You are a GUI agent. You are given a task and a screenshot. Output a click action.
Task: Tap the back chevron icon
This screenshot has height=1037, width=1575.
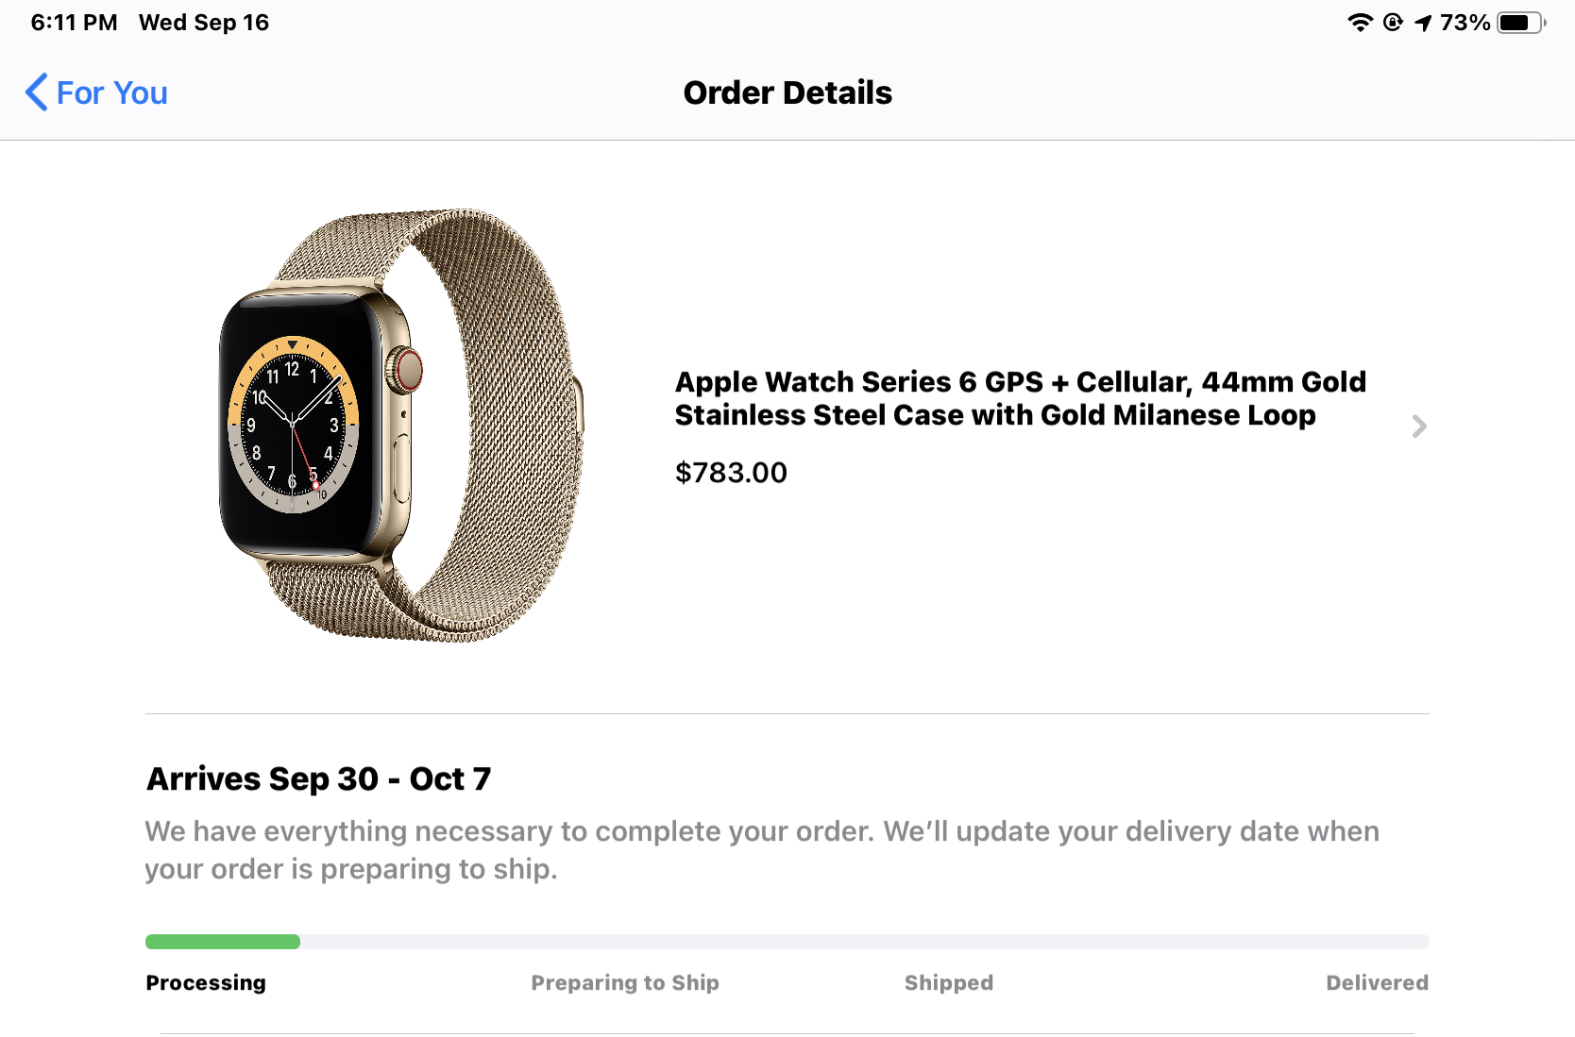point(36,92)
